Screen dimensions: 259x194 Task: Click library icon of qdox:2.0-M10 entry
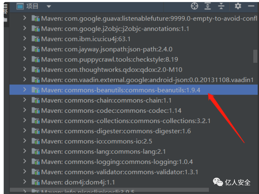[x=36, y=69]
